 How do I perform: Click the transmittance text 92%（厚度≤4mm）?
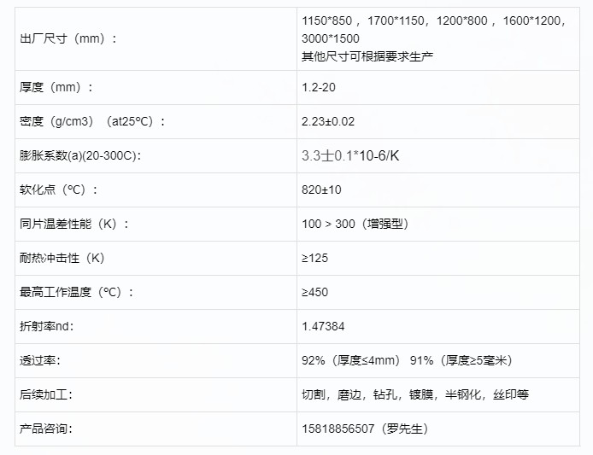[350, 360]
